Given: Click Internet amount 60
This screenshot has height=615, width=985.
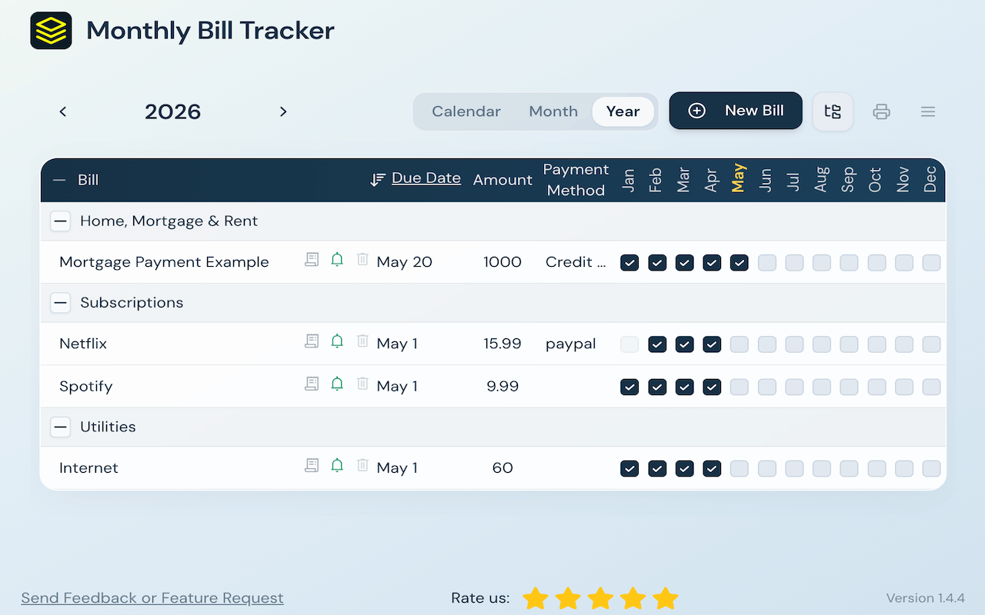Looking at the screenshot, I should click(x=503, y=468).
